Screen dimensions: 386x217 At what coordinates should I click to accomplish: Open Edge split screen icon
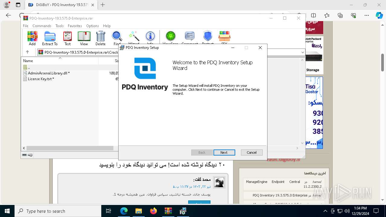point(314,15)
